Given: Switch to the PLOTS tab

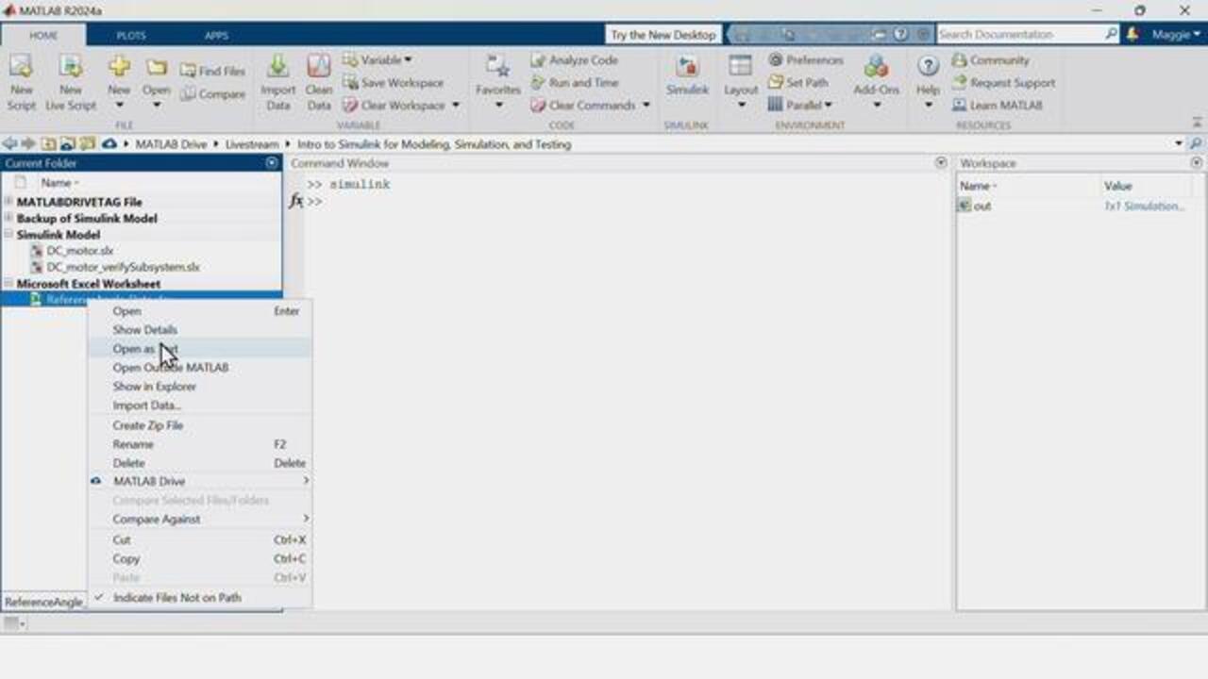Looking at the screenshot, I should 131,35.
